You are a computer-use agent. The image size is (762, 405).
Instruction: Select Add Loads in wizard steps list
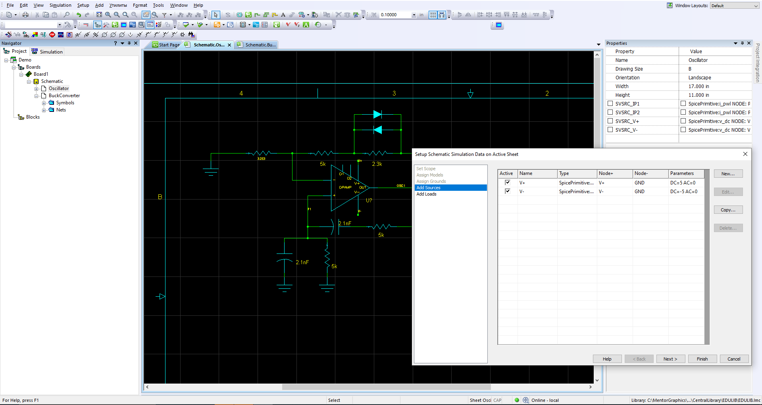point(426,194)
